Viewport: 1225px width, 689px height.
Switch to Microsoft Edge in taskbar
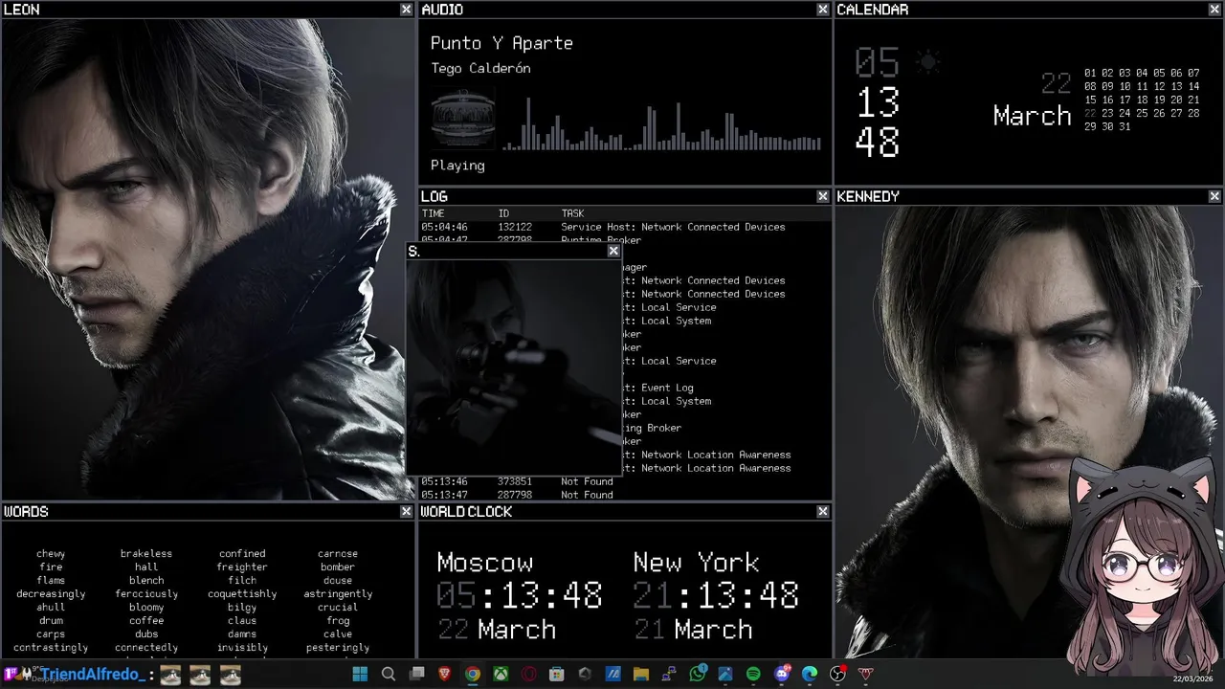[x=810, y=674]
